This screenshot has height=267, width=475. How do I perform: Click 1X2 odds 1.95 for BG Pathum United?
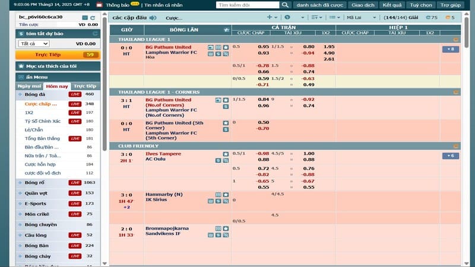point(329,47)
